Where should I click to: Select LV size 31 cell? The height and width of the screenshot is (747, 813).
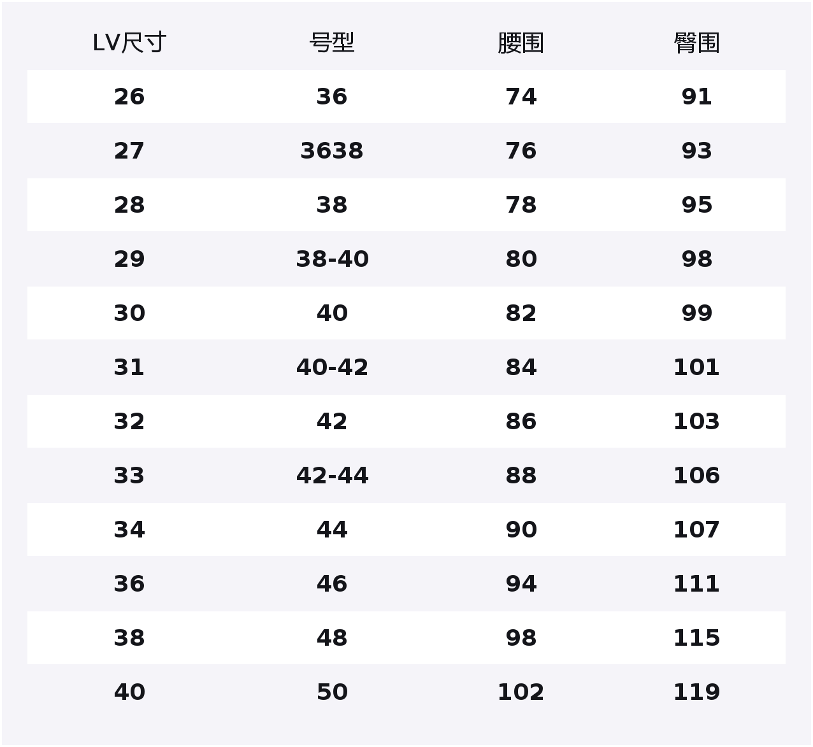(129, 367)
